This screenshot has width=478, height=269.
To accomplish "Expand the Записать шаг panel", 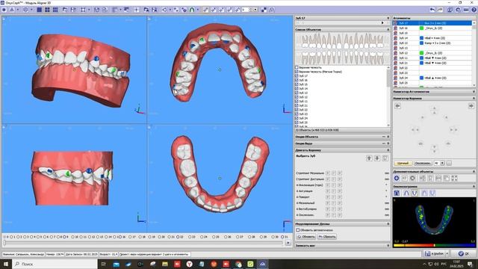I will (388, 246).
